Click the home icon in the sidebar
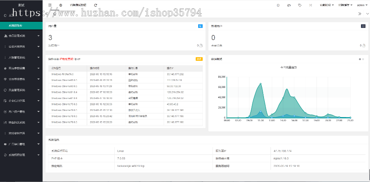Screen dimensions: 370x182 [5, 15]
